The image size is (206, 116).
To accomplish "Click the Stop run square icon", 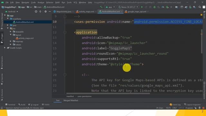I will (171, 7).
